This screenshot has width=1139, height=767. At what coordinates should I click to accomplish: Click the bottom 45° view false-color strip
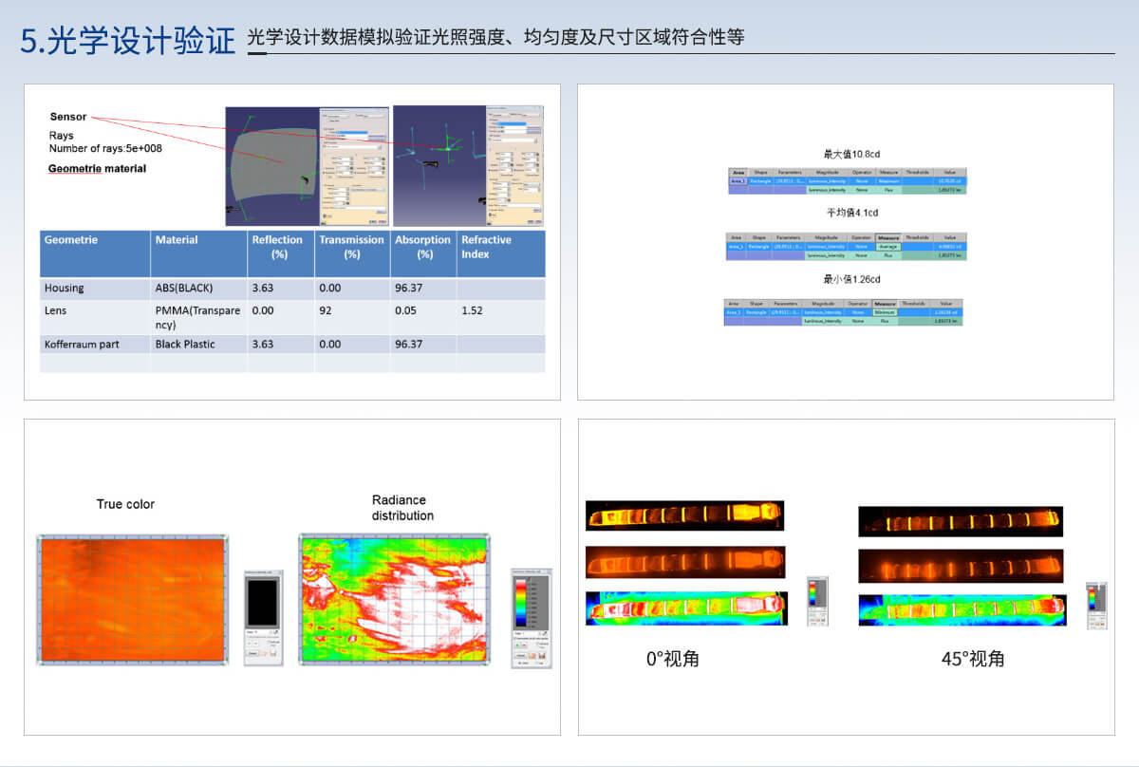[x=961, y=608]
